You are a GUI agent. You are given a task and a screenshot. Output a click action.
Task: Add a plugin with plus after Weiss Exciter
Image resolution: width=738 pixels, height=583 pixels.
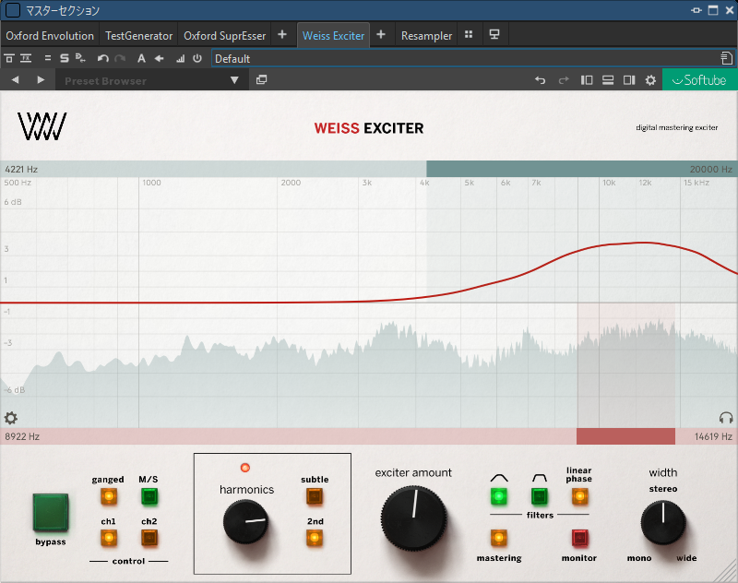[x=380, y=35]
